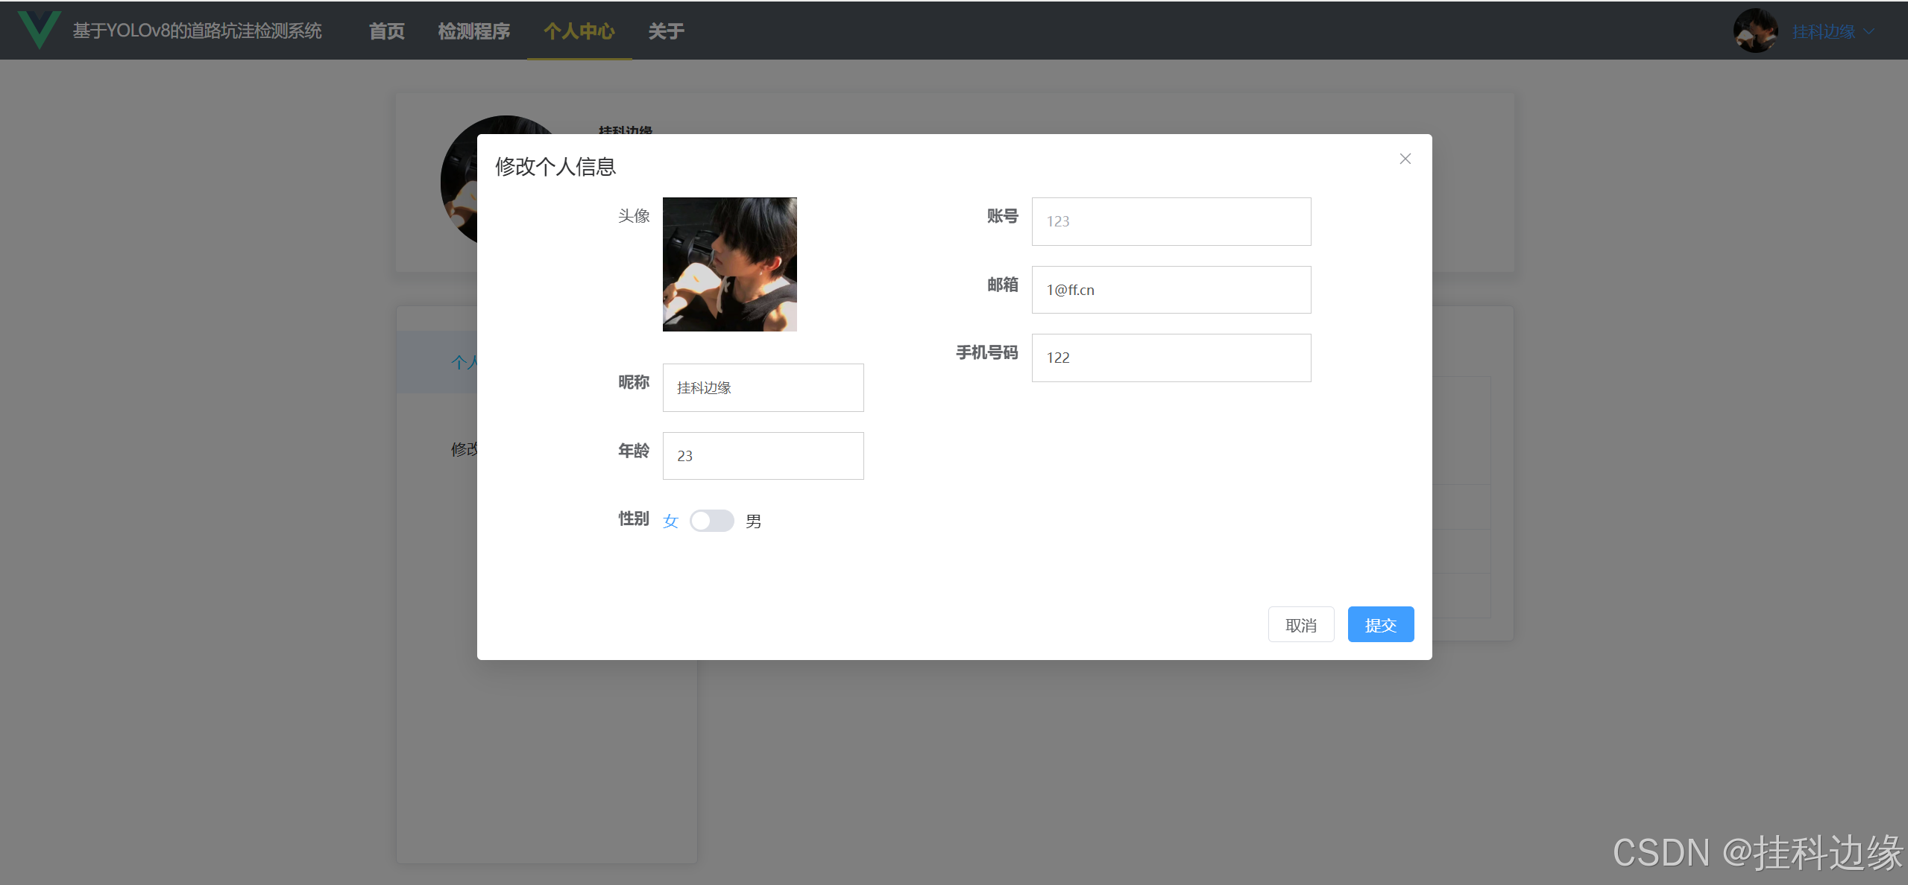Screen dimensions: 1908x885
Task: Click the user avatar in navbar
Action: pos(1755,31)
